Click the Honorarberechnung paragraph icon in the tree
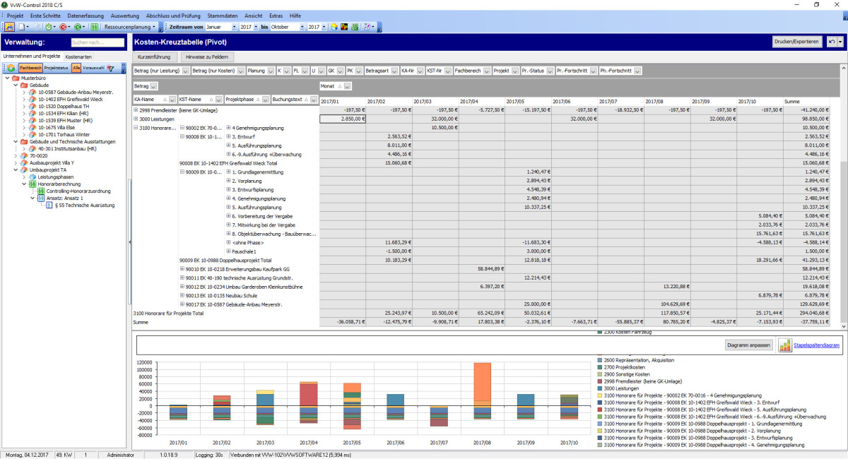Screen dimensions: 848x459 33,184
